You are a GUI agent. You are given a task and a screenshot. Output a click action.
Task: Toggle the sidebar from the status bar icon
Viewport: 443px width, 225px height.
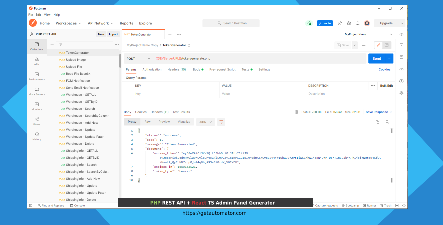pyautogui.click(x=31, y=205)
